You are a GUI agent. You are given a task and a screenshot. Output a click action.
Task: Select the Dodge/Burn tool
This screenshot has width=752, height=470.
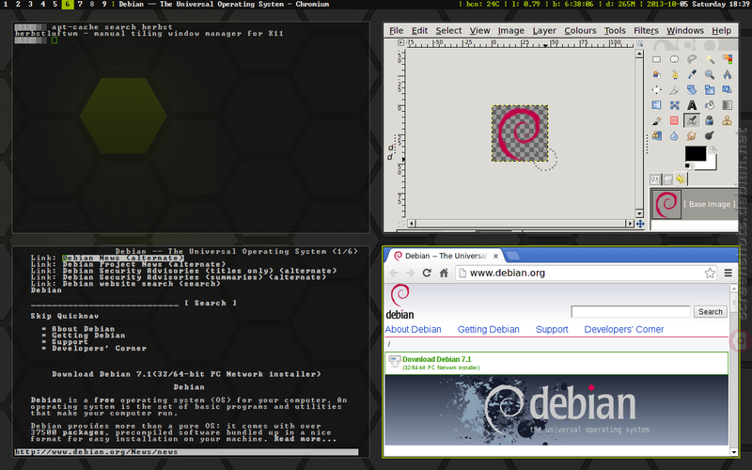[x=710, y=135]
